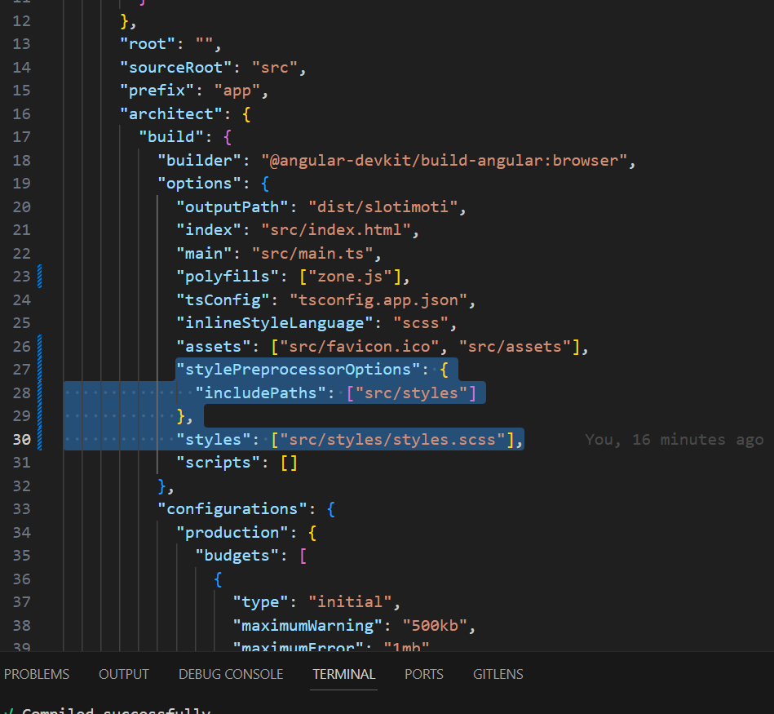The image size is (774, 714).
Task: Click the "dist/slotimoti" outputPath value
Action: [x=387, y=207]
